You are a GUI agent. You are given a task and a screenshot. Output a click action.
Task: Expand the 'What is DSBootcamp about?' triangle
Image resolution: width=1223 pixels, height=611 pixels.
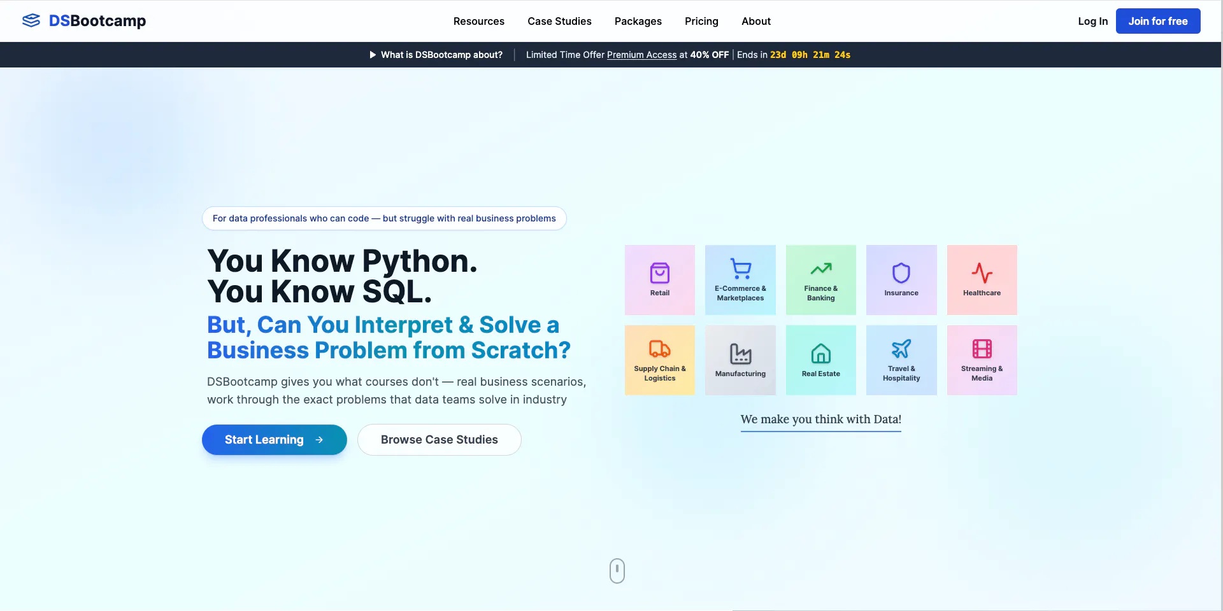373,55
